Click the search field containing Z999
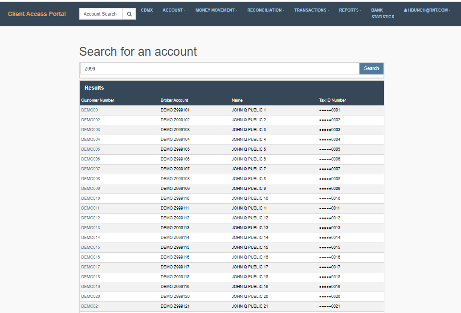 (220, 69)
